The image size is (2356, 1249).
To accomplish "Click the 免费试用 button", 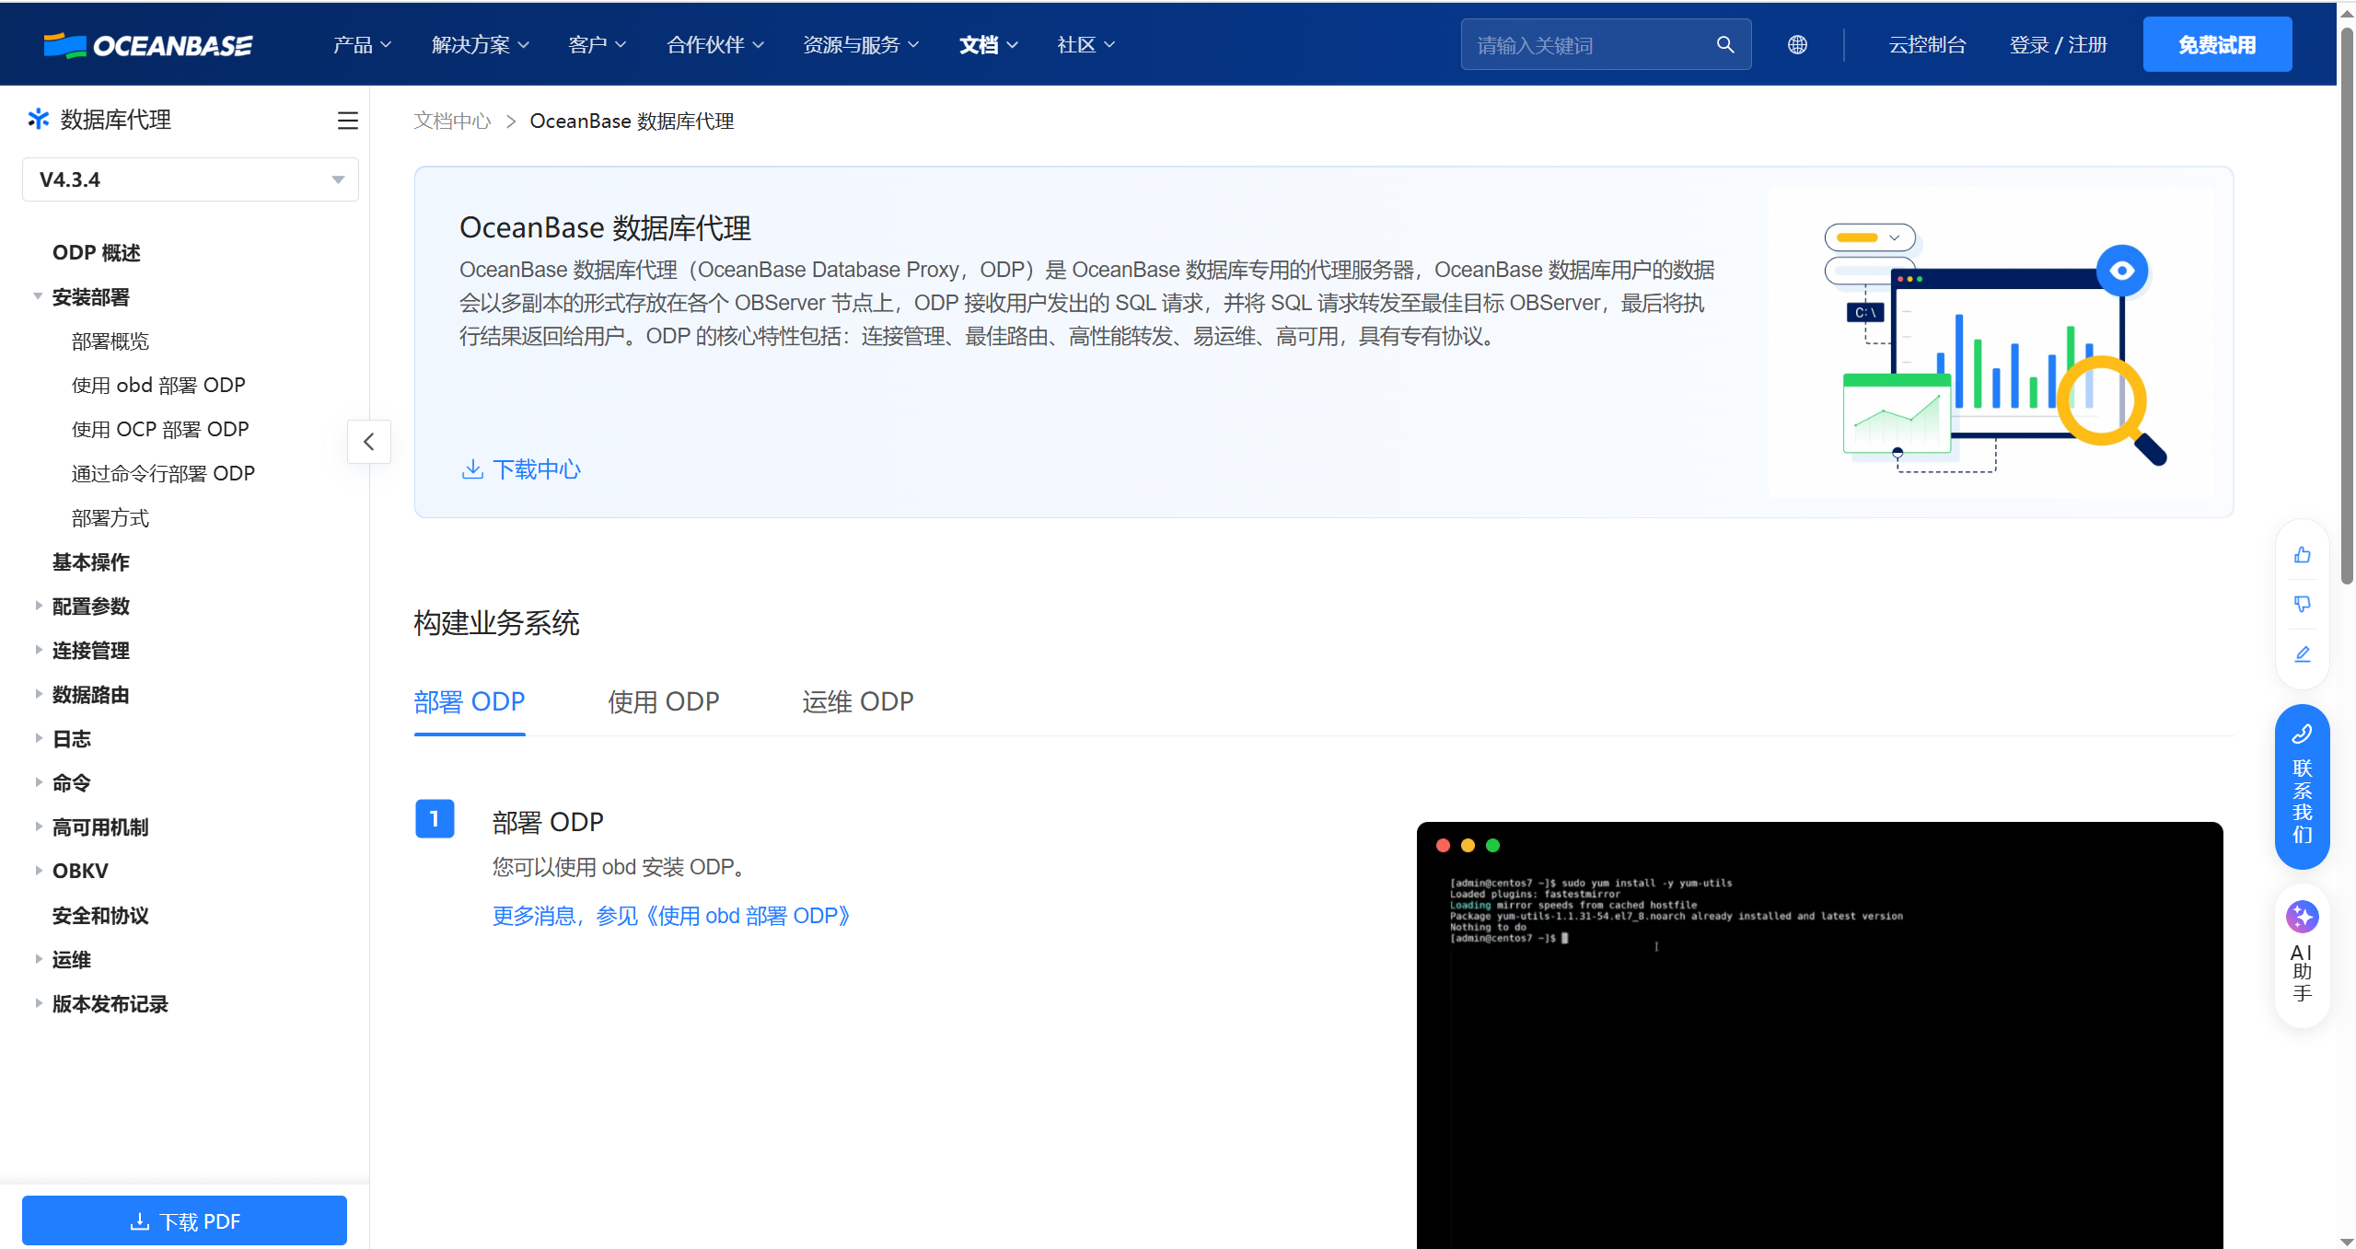I will pos(2217,43).
